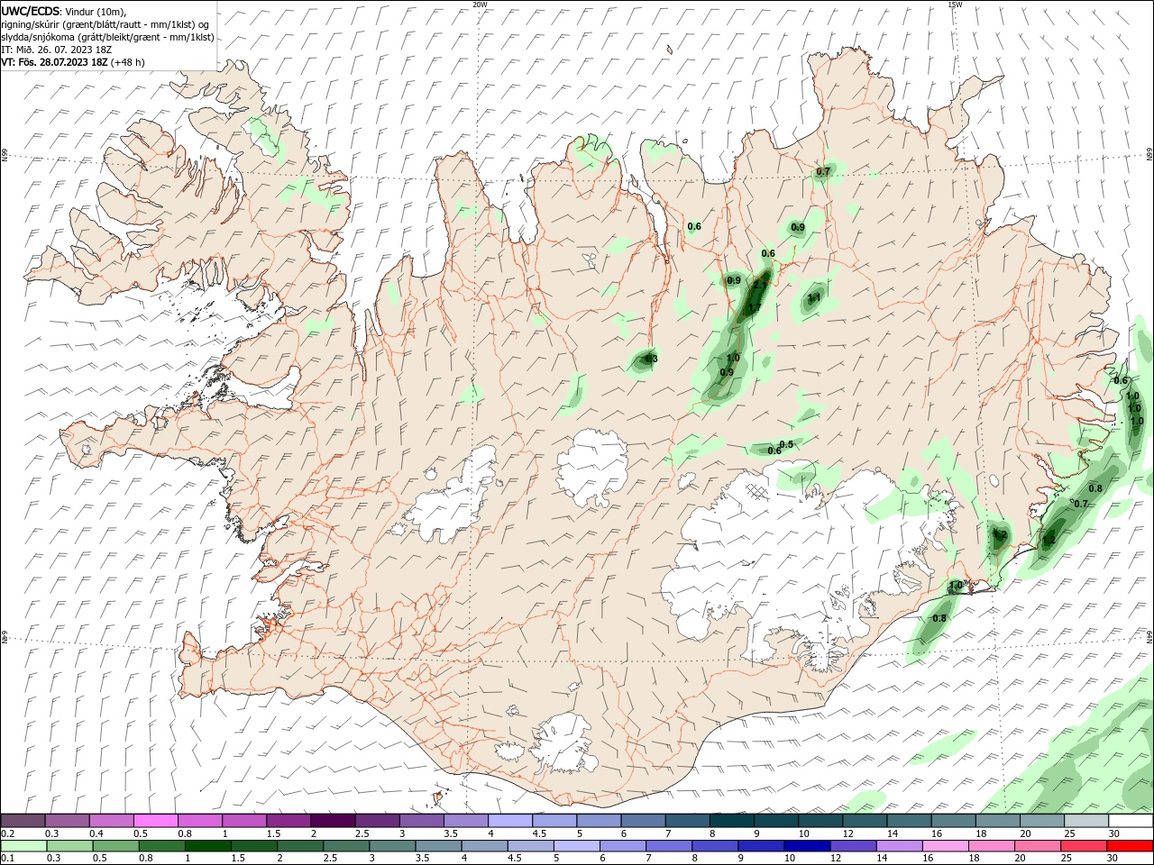Click the lavender swatch labeled 4 in upper legend
The height and width of the screenshot is (865, 1154).
click(509, 821)
